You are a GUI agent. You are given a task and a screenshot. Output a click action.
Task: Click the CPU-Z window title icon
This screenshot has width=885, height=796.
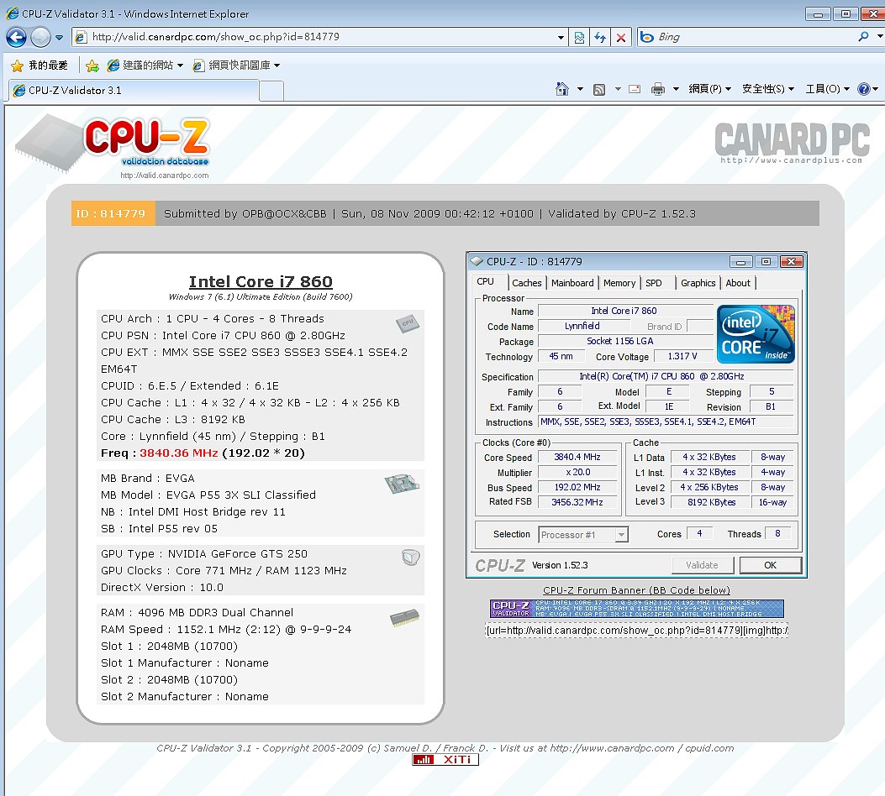[477, 262]
